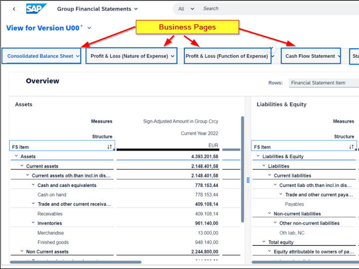Click the sort icon in Liabilities FS Item header
This screenshot has width=359, height=269.
point(351,147)
